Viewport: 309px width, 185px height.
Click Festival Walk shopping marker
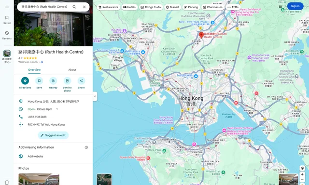[196, 76]
